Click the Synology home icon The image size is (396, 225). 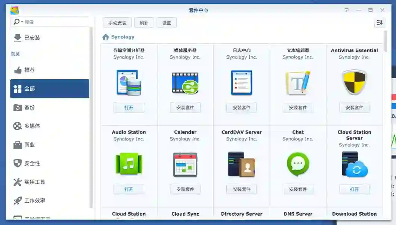tap(106, 37)
